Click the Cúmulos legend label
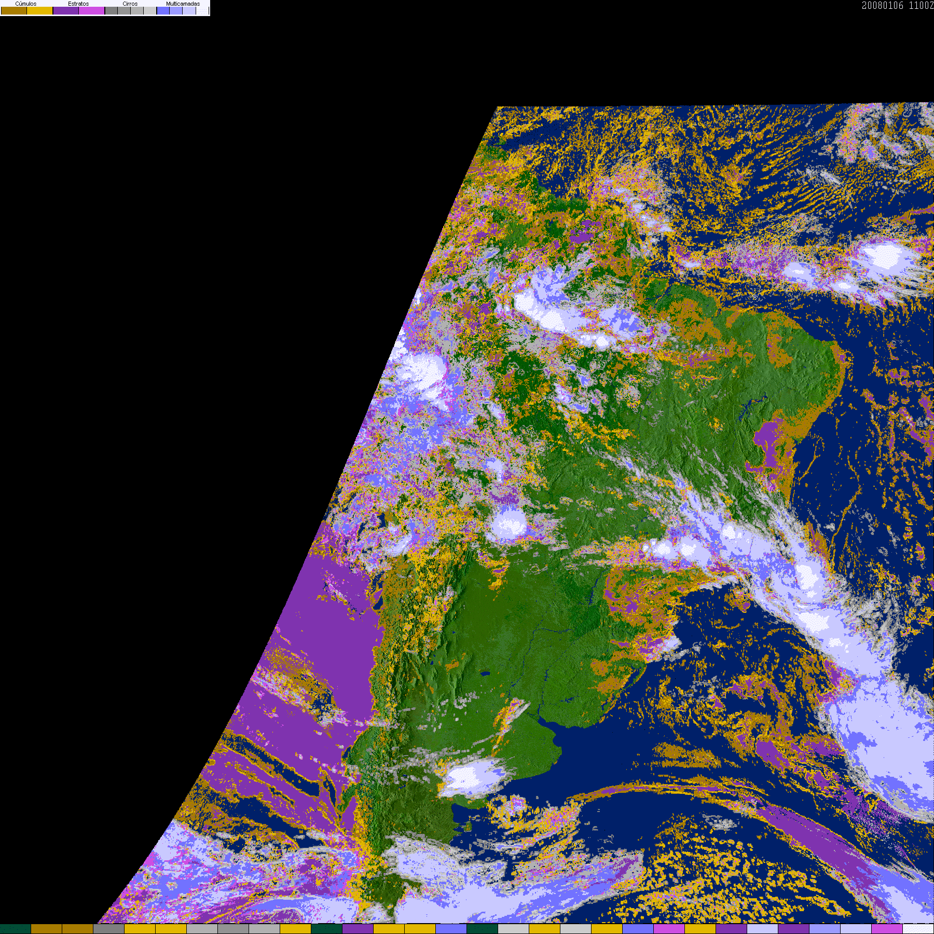 pos(26,4)
